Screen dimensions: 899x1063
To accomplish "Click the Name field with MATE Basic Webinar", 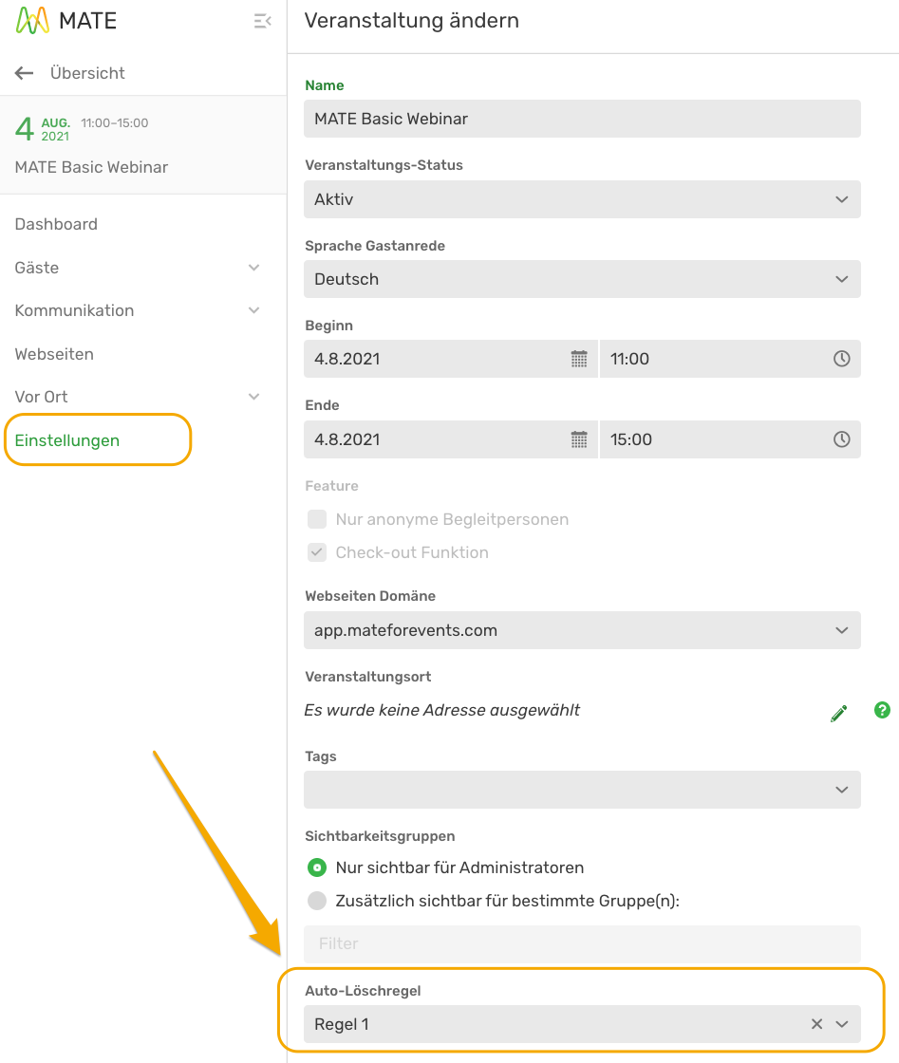I will coord(582,120).
